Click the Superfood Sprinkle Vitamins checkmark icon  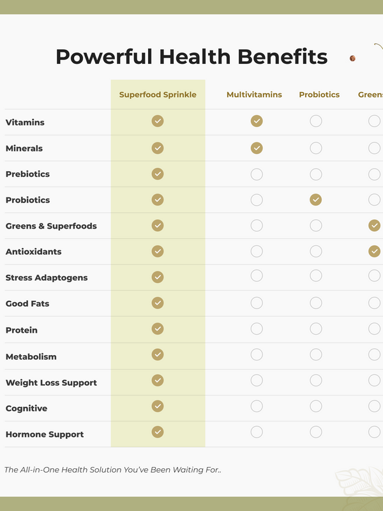tap(158, 121)
